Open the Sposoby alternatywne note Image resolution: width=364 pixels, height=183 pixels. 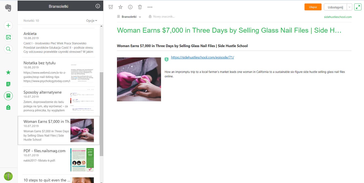(59, 101)
